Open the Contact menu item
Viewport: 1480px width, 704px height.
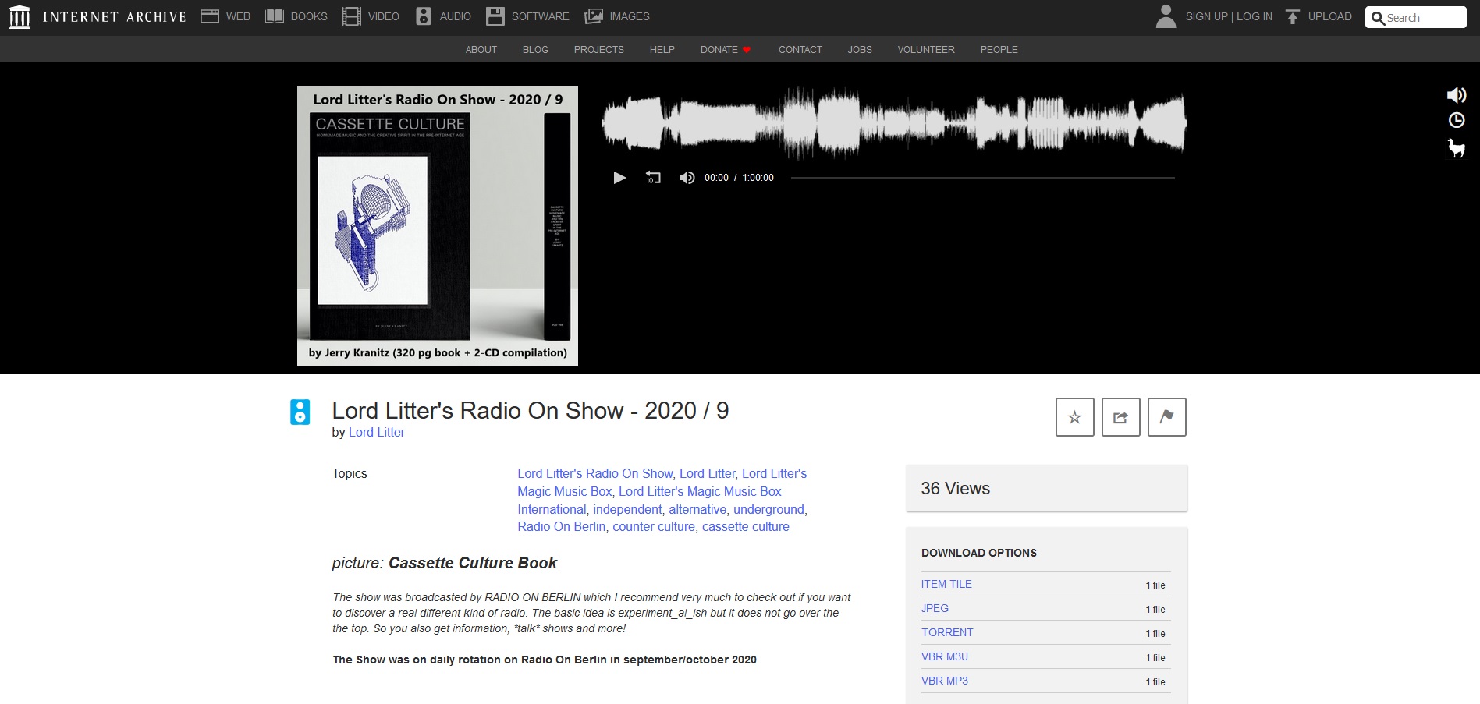800,50
